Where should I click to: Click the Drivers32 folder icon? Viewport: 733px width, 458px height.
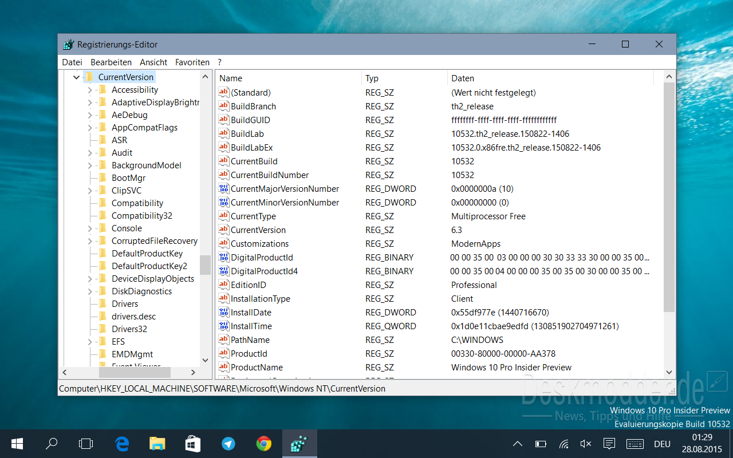[x=103, y=329]
